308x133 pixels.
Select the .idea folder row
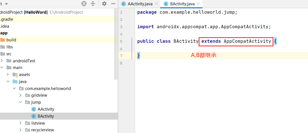[57, 26]
